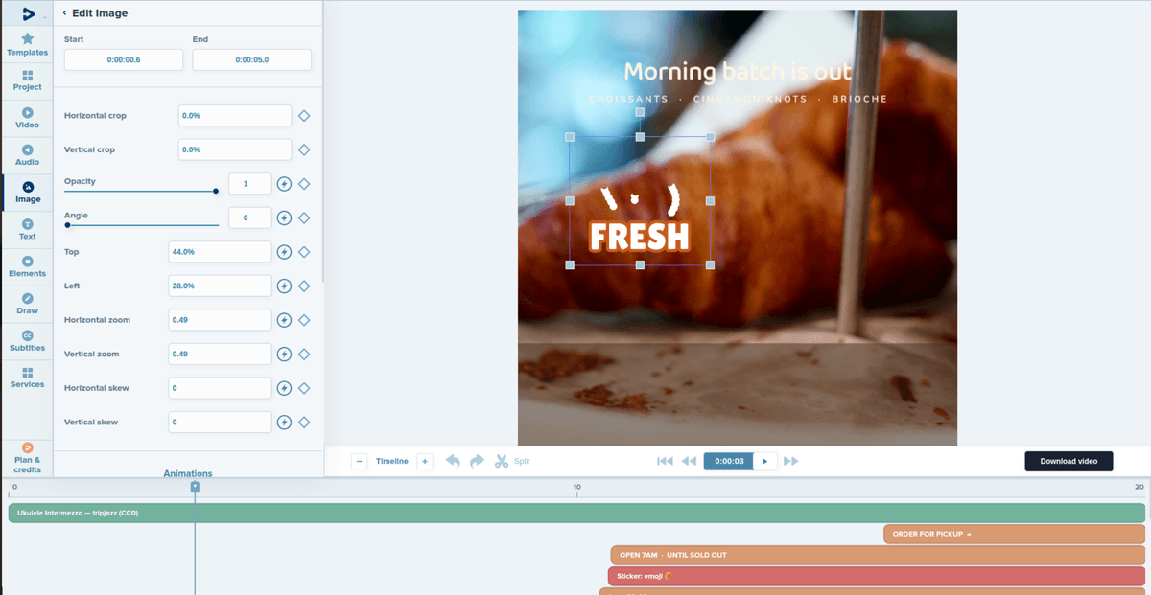Open the Services sidebar panel

pos(27,378)
